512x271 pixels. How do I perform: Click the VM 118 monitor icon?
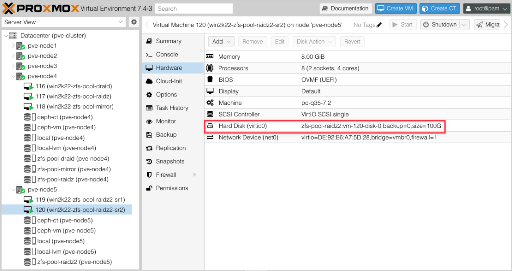coord(28,107)
